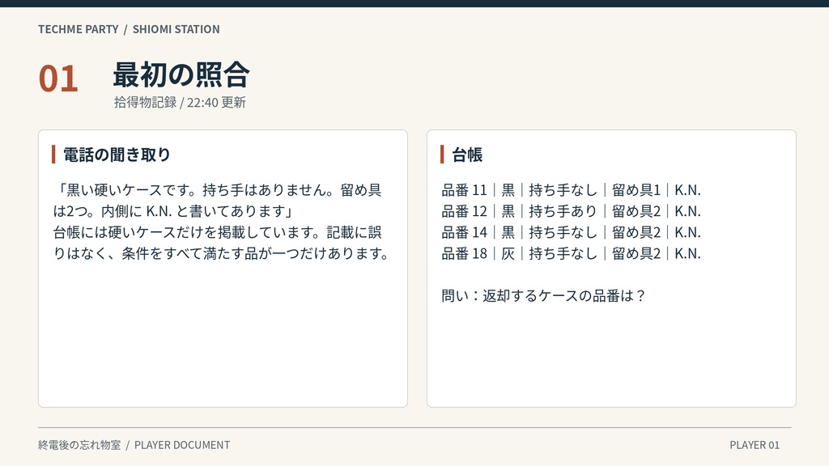Select the ledger row '品番 11'
The height and width of the screenshot is (466, 829).
tap(571, 189)
